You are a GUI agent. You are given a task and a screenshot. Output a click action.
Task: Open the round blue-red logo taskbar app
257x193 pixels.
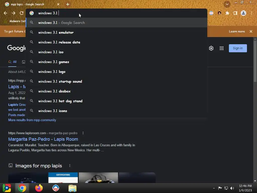tap(56, 188)
